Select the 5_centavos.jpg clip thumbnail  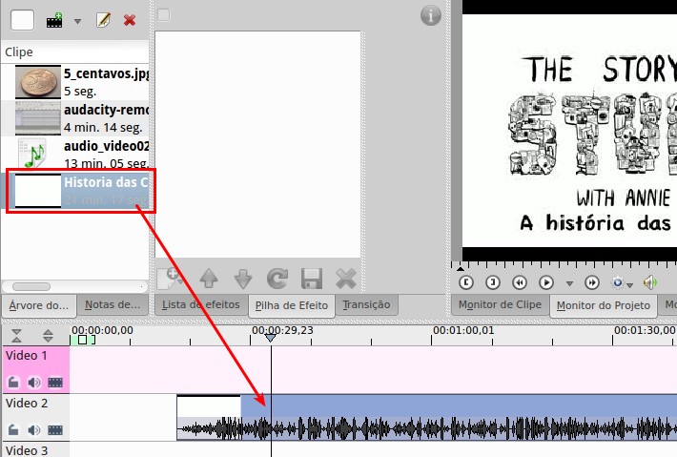(38, 82)
